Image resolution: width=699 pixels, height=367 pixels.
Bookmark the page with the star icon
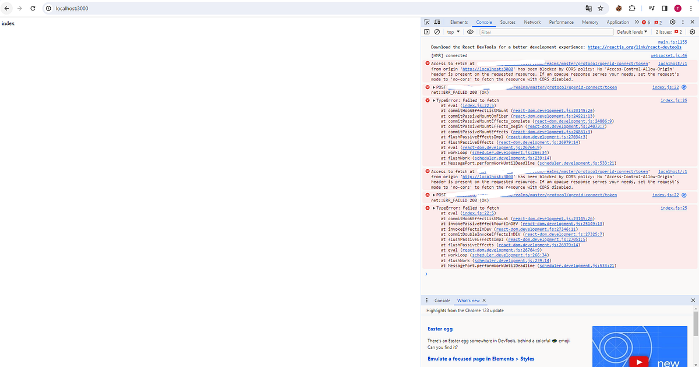pos(601,8)
